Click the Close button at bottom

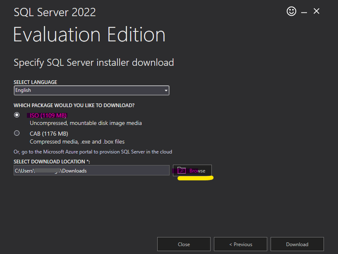[184, 244]
